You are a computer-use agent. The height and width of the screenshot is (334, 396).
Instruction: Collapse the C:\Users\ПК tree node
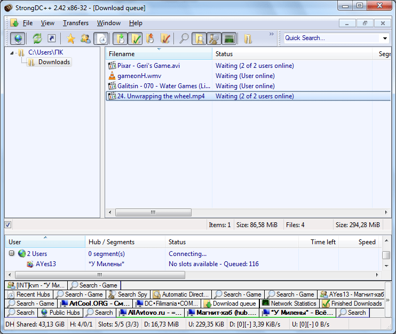click(12, 53)
